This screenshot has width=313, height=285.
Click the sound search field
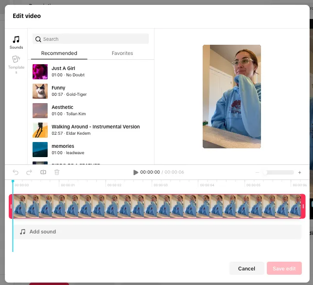[91, 39]
